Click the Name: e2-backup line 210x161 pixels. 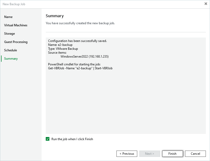point(60,45)
